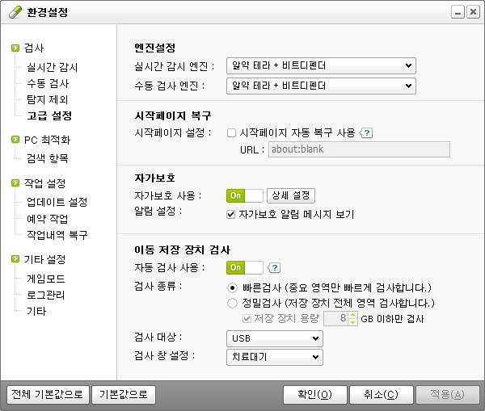Click the pencil icon in the title bar
Image resolution: width=485 pixels, height=411 pixels.
coord(11,12)
